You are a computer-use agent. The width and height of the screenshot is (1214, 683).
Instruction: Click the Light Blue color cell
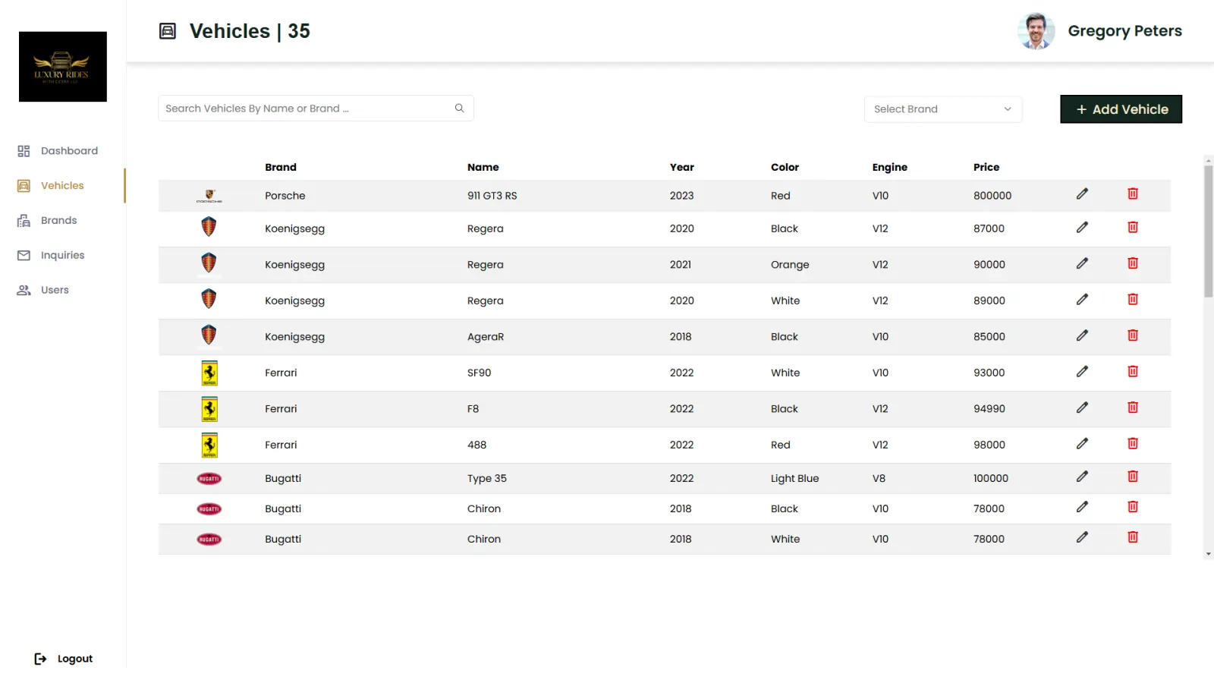(x=795, y=479)
